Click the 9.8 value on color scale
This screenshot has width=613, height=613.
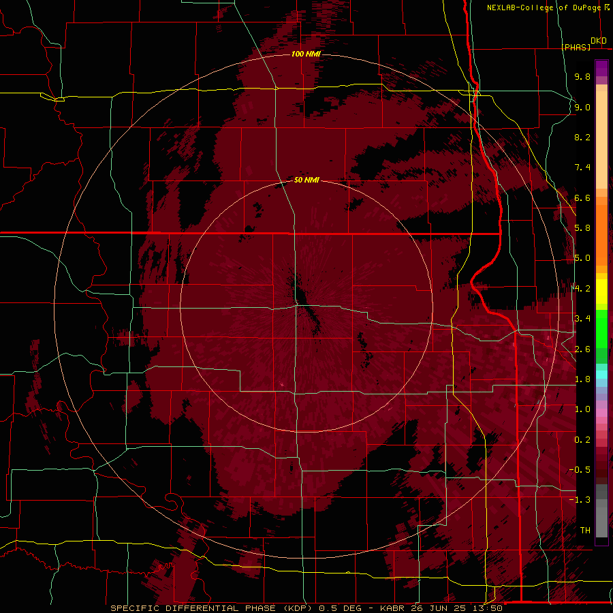coord(582,76)
